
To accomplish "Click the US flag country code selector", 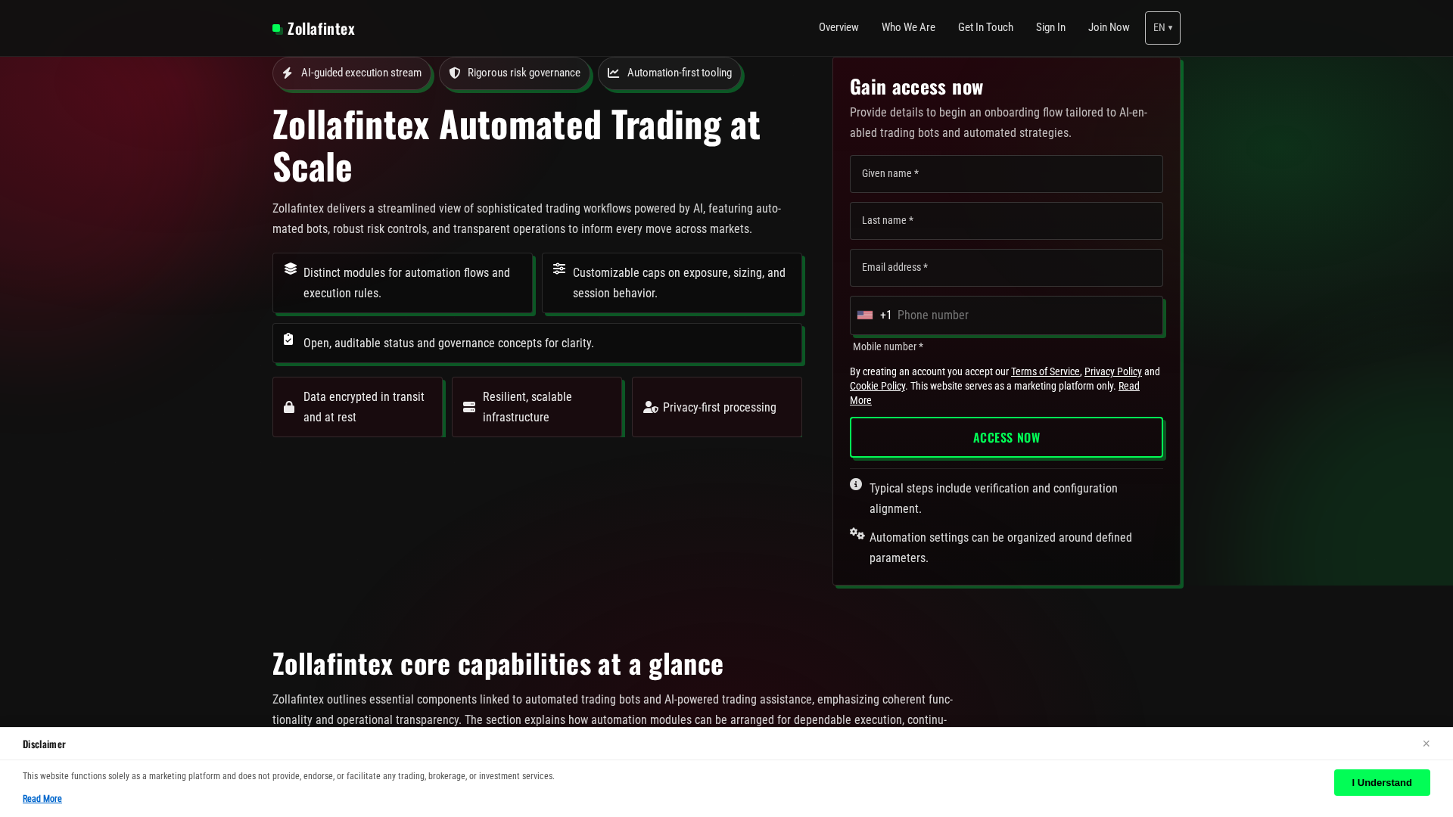I will (865, 315).
